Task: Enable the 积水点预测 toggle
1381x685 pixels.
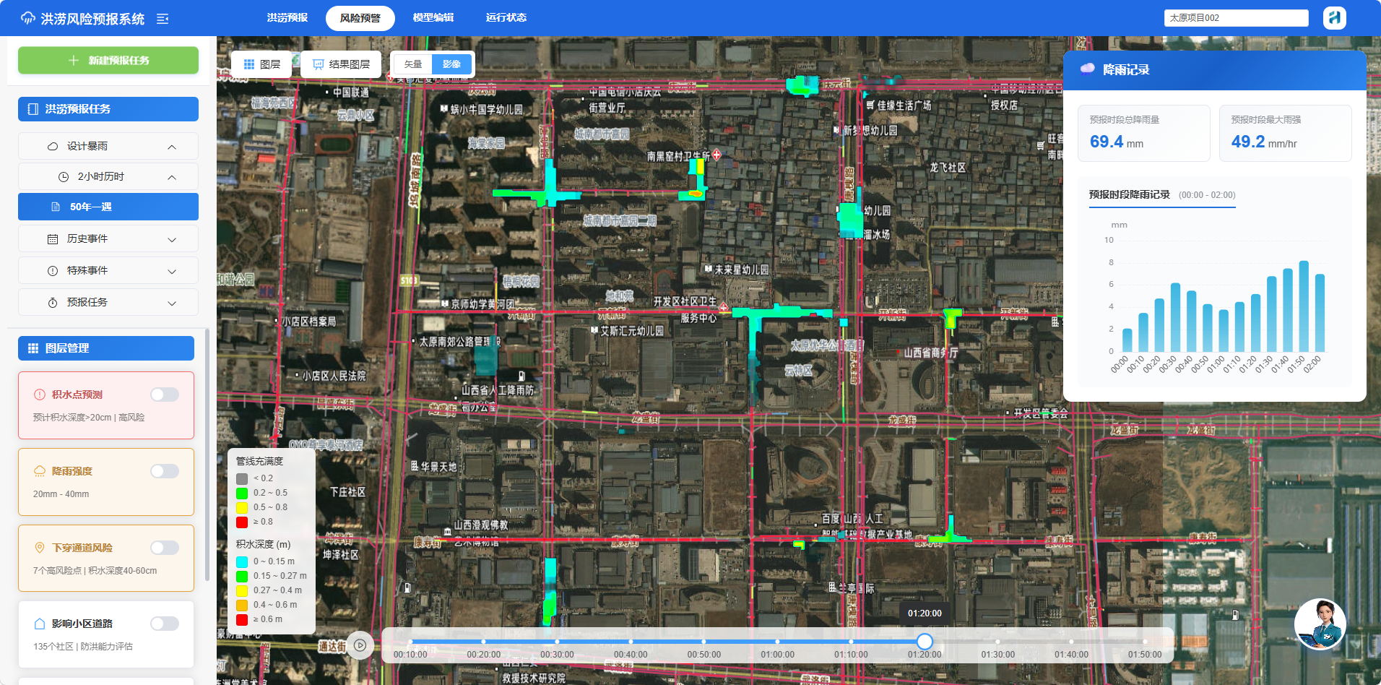Action: [x=165, y=395]
